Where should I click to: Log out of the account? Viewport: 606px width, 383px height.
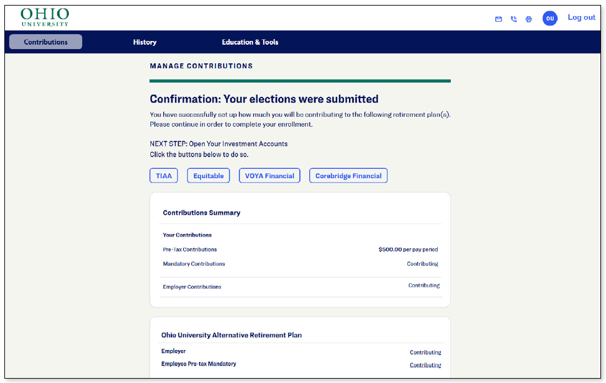pos(581,17)
